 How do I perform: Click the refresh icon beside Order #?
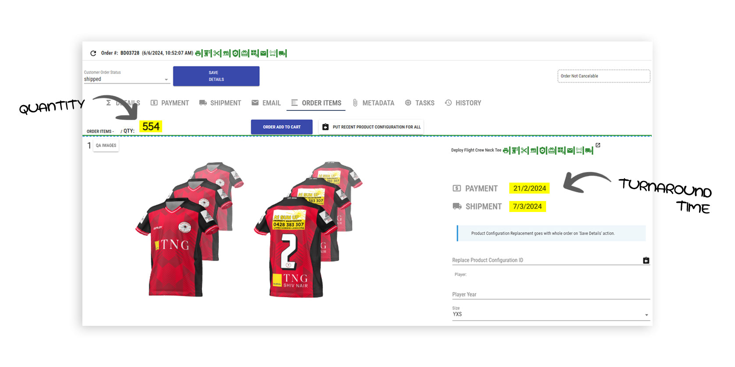click(x=93, y=53)
